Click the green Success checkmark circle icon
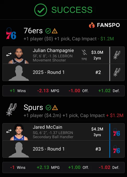The height and width of the screenshot is (177, 127). click(x=41, y=10)
